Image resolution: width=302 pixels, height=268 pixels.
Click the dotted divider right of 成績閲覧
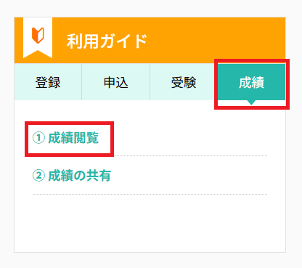[x=191, y=156]
